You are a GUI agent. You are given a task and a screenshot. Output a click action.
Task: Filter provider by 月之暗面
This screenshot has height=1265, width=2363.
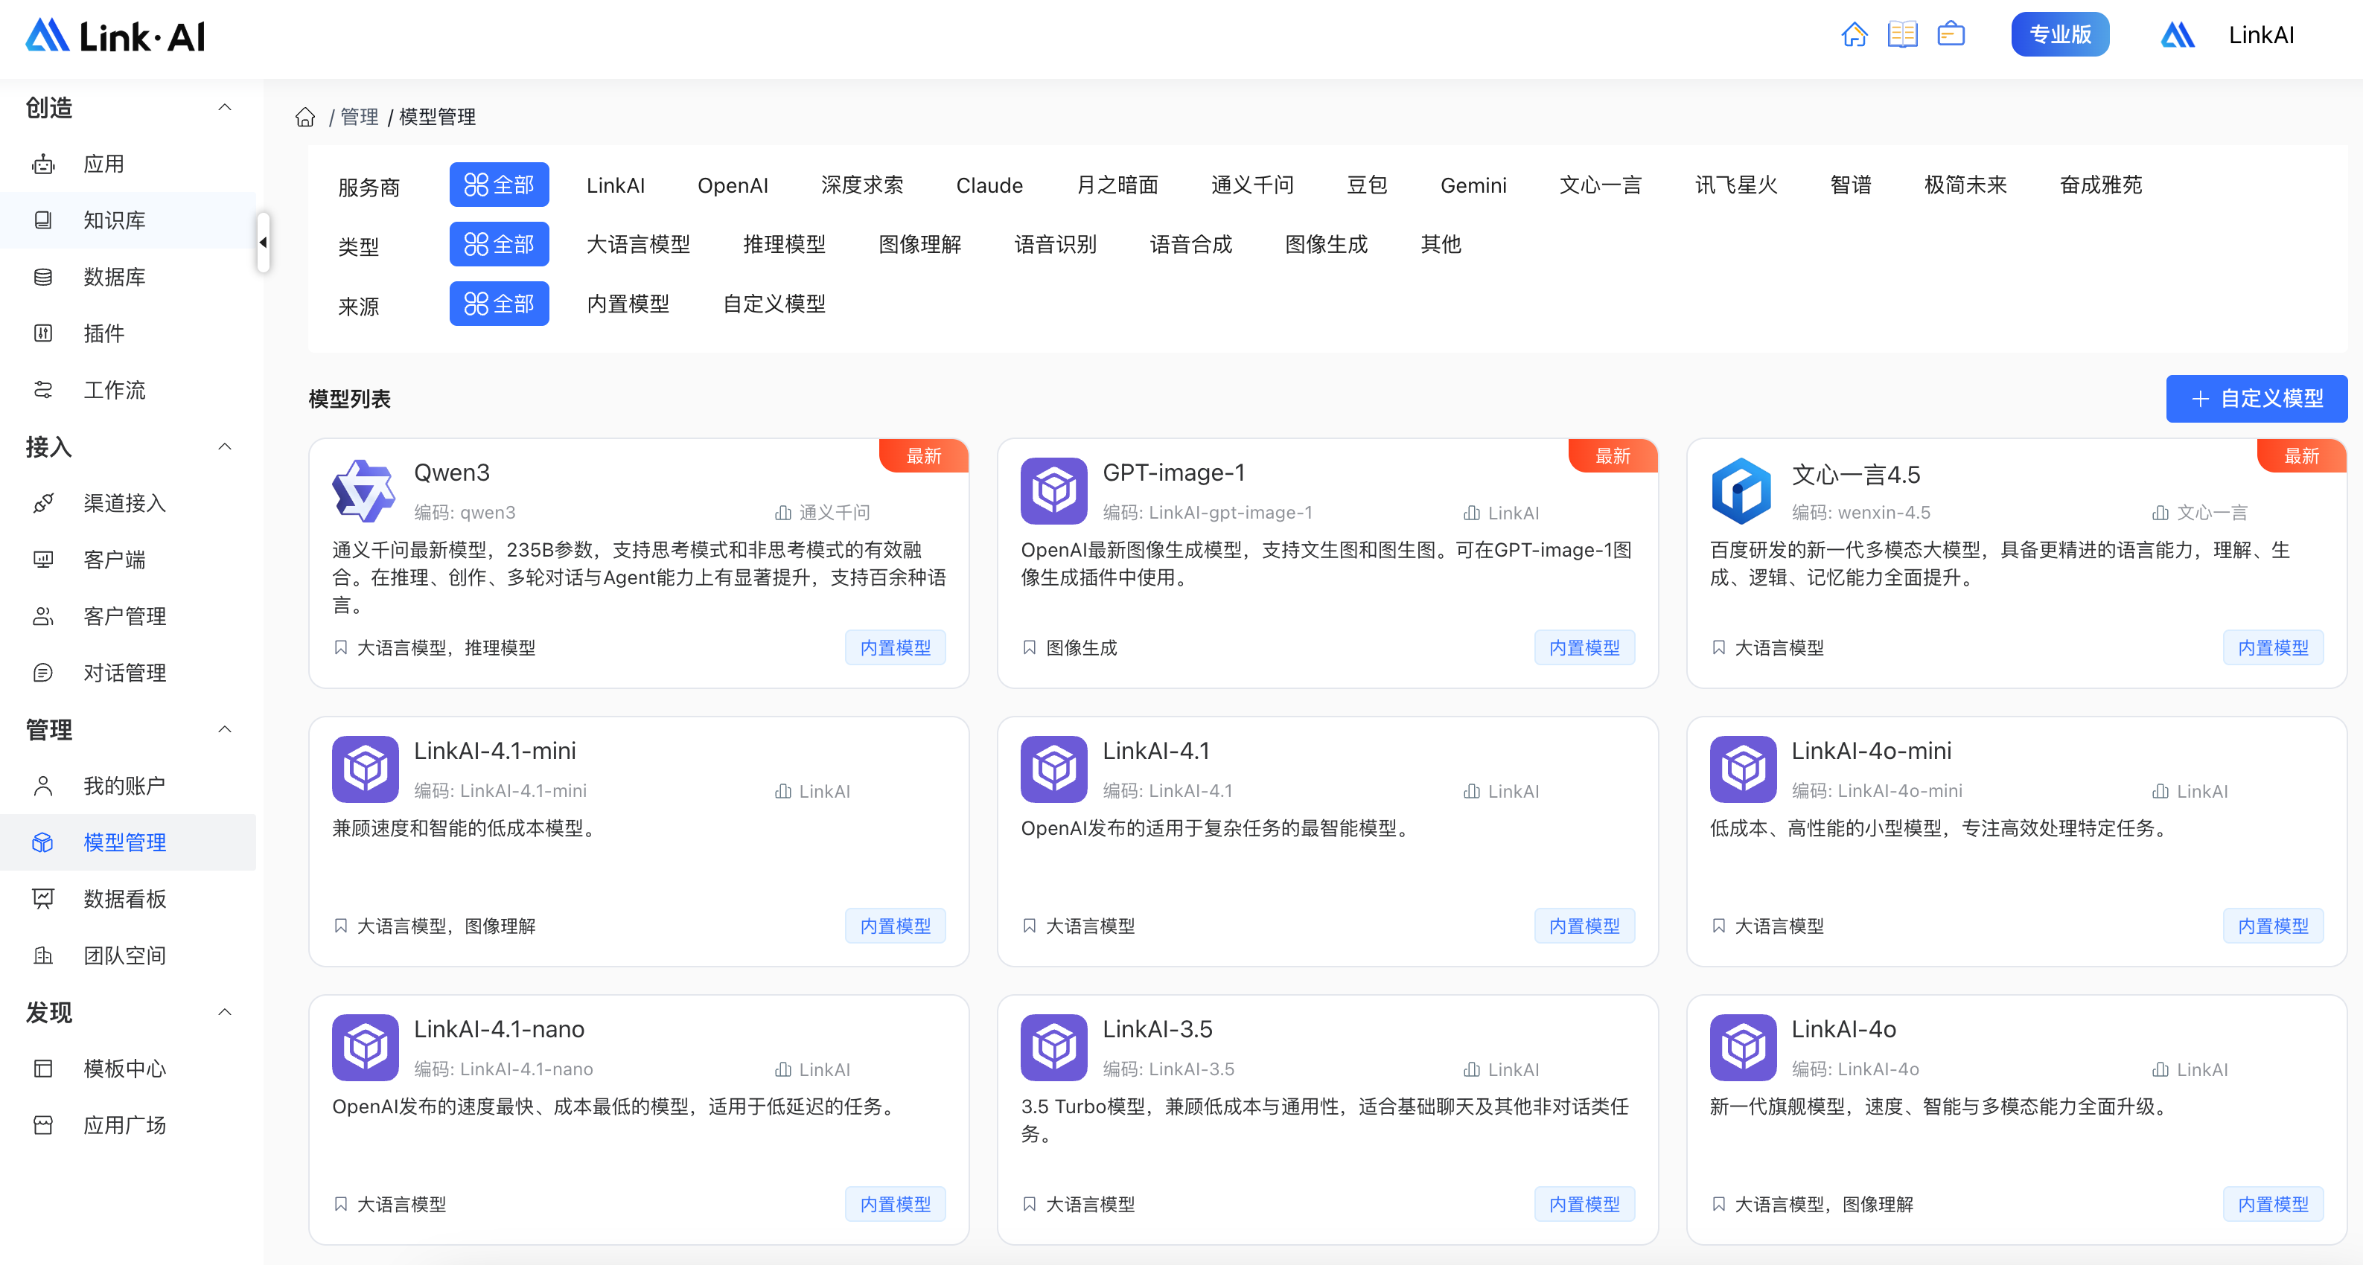(1117, 185)
